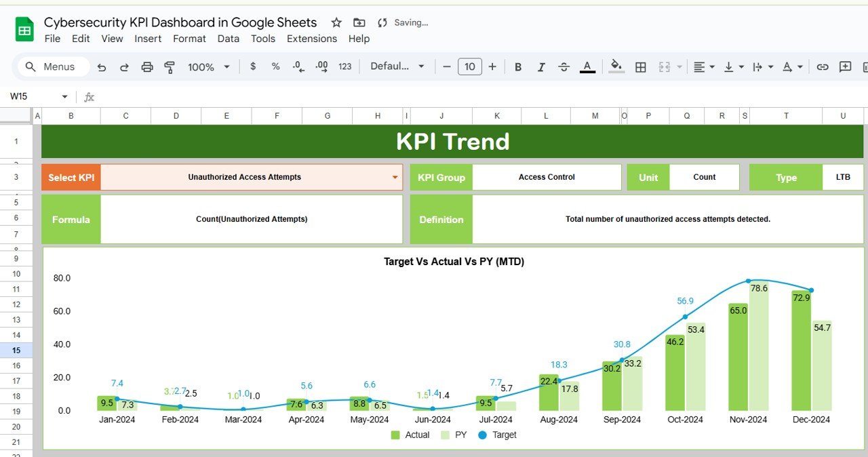This screenshot has height=457, width=868.
Task: Open the Edit menu
Action: coord(81,39)
